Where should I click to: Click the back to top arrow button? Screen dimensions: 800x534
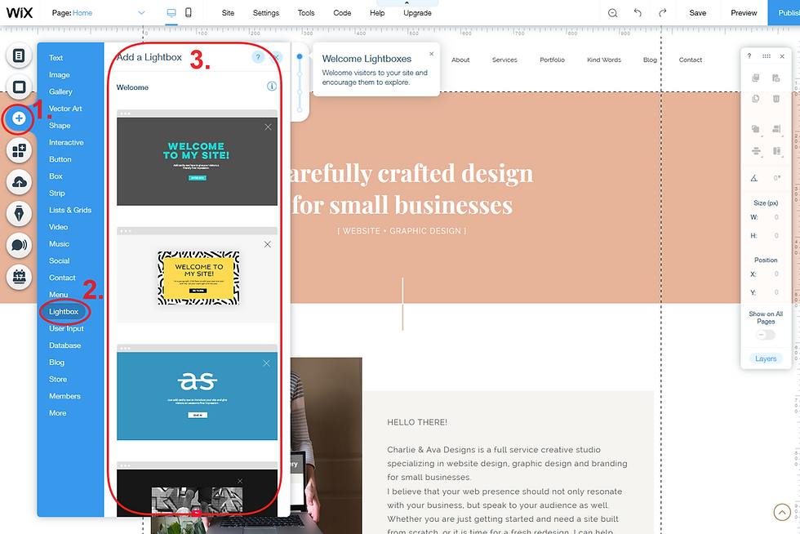tap(782, 511)
